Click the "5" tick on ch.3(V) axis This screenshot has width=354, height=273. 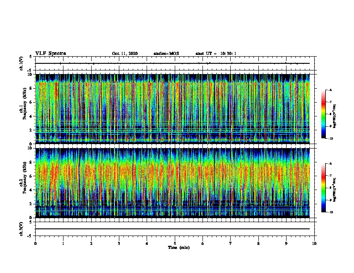click(31, 222)
